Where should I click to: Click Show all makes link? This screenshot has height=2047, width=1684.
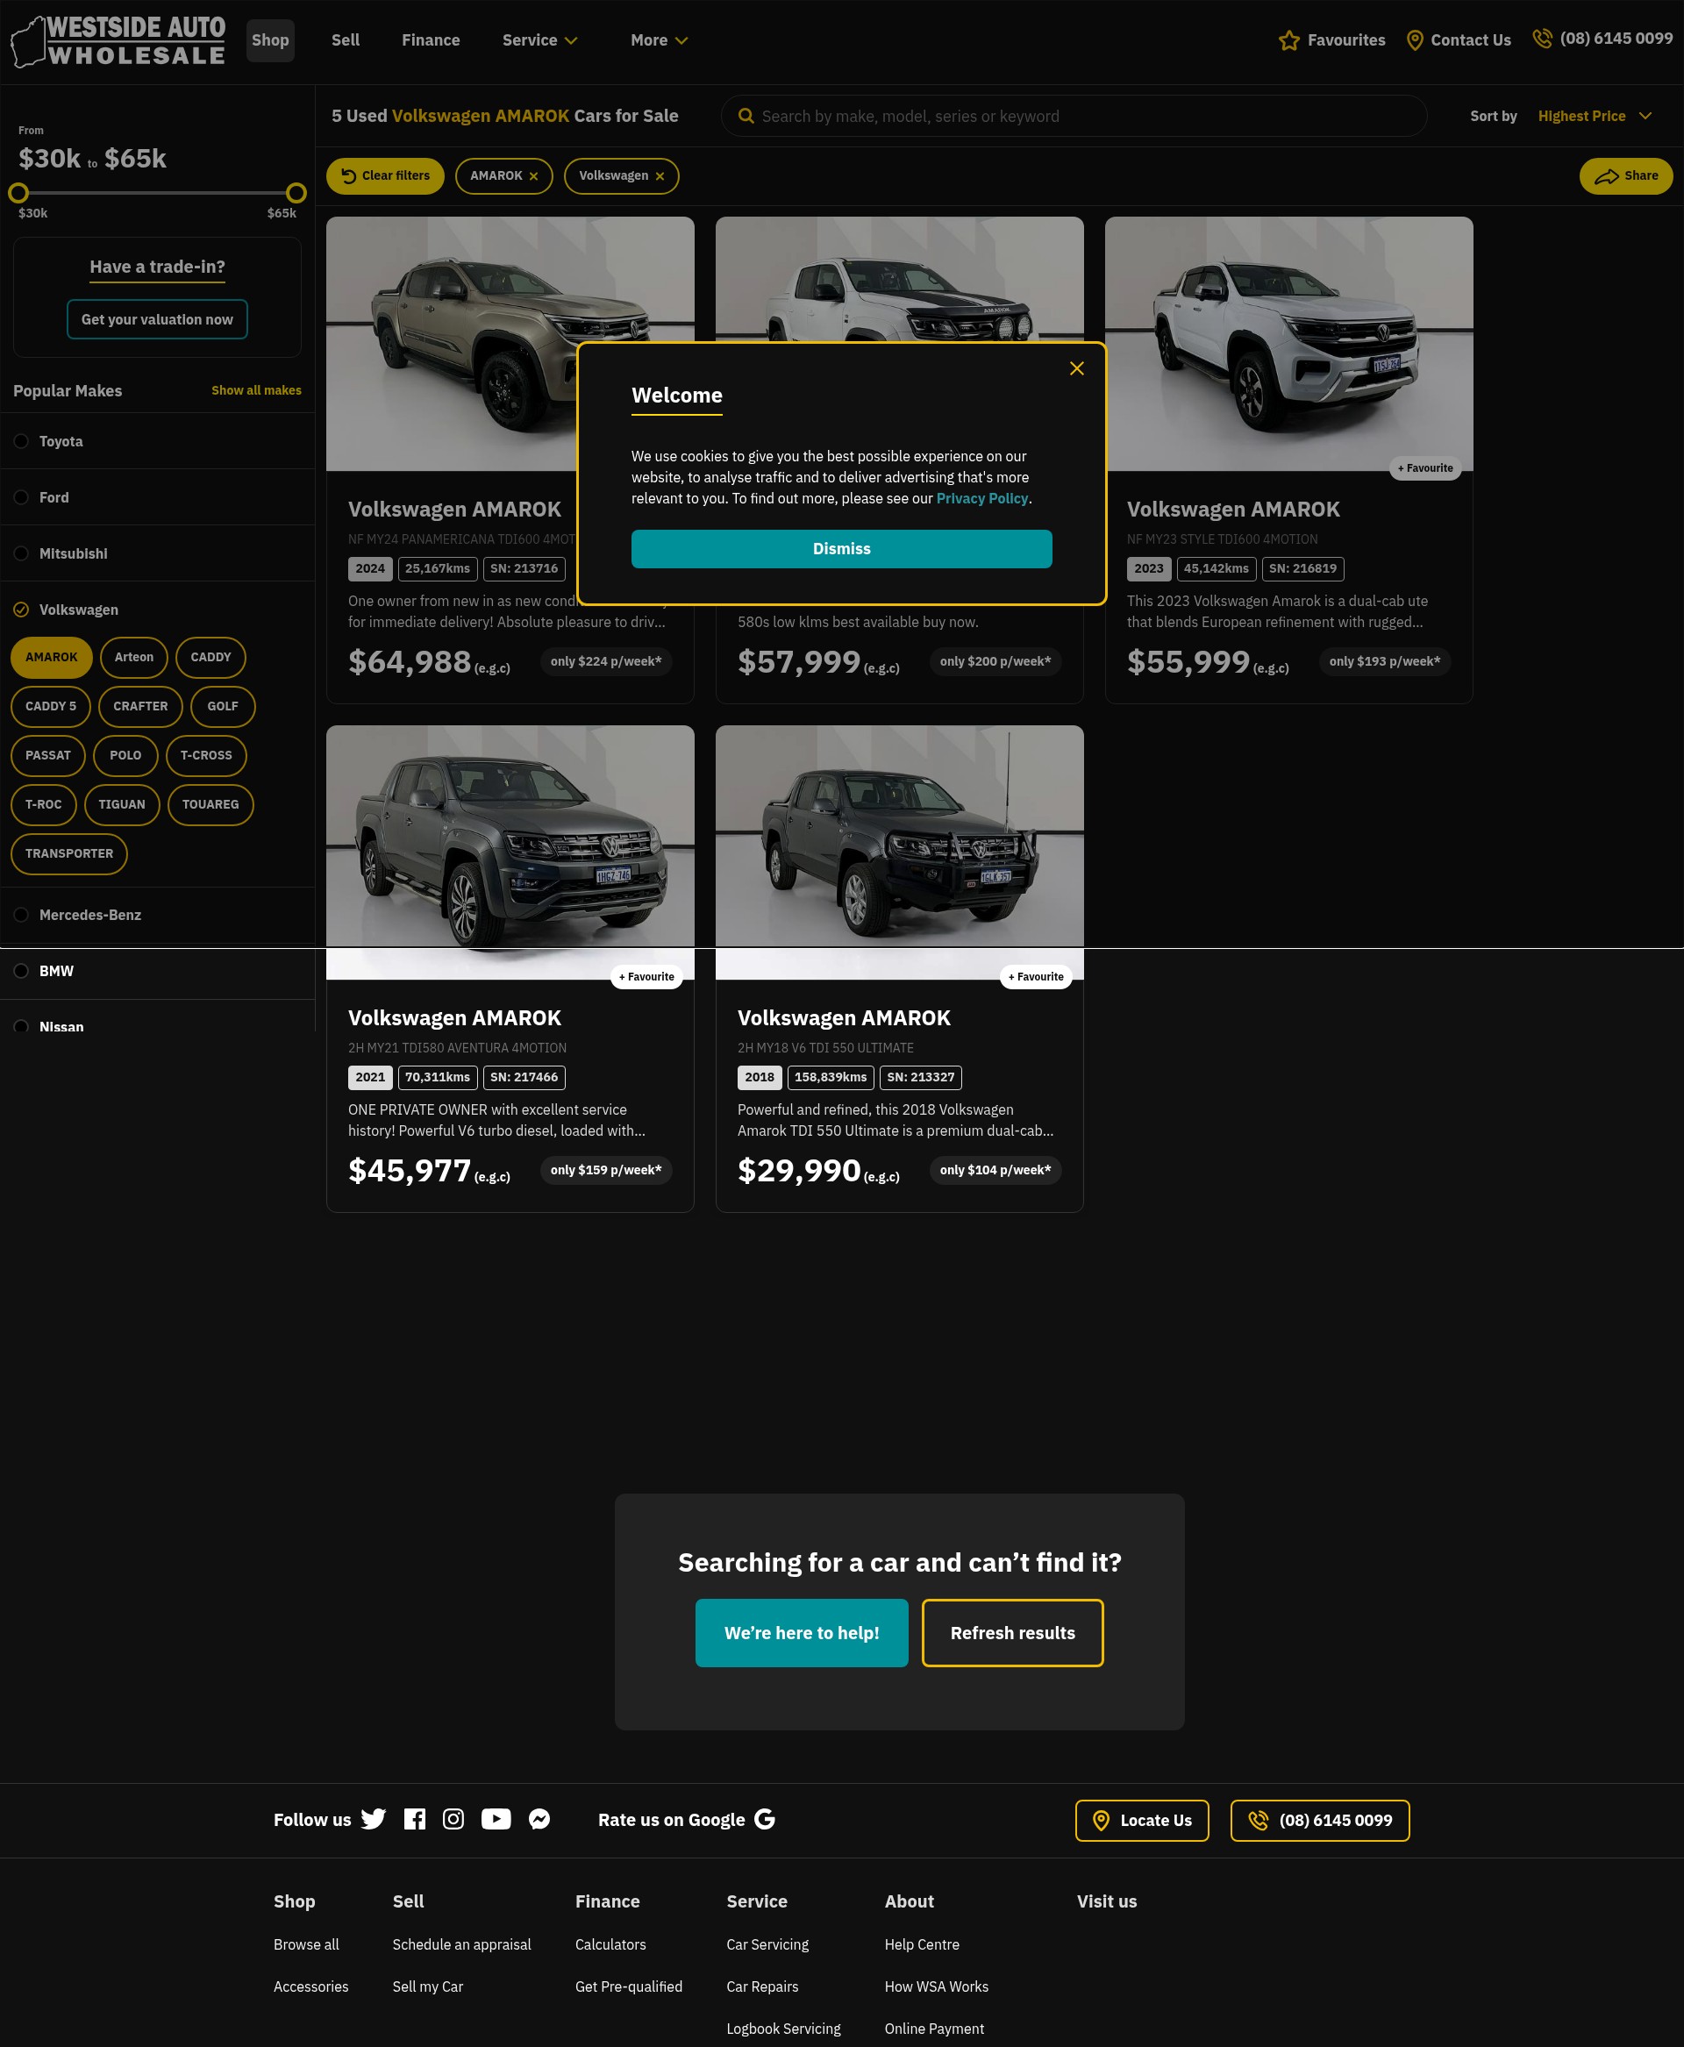tap(256, 391)
